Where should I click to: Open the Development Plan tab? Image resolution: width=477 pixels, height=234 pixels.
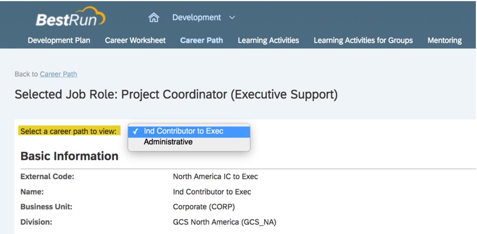pos(59,40)
